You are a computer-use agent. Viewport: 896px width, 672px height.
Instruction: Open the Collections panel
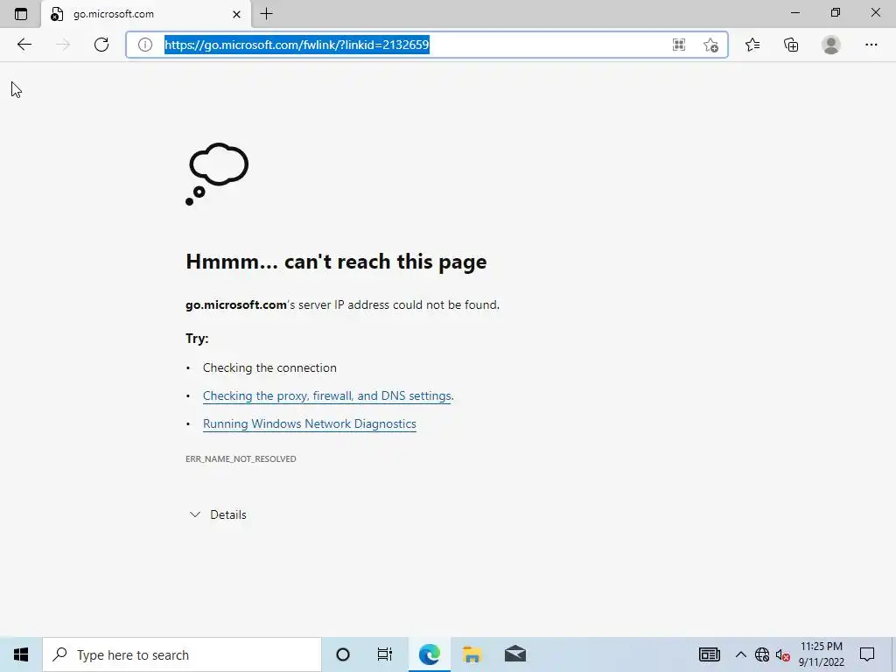click(x=791, y=45)
